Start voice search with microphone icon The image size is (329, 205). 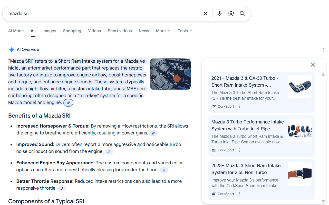click(219, 14)
